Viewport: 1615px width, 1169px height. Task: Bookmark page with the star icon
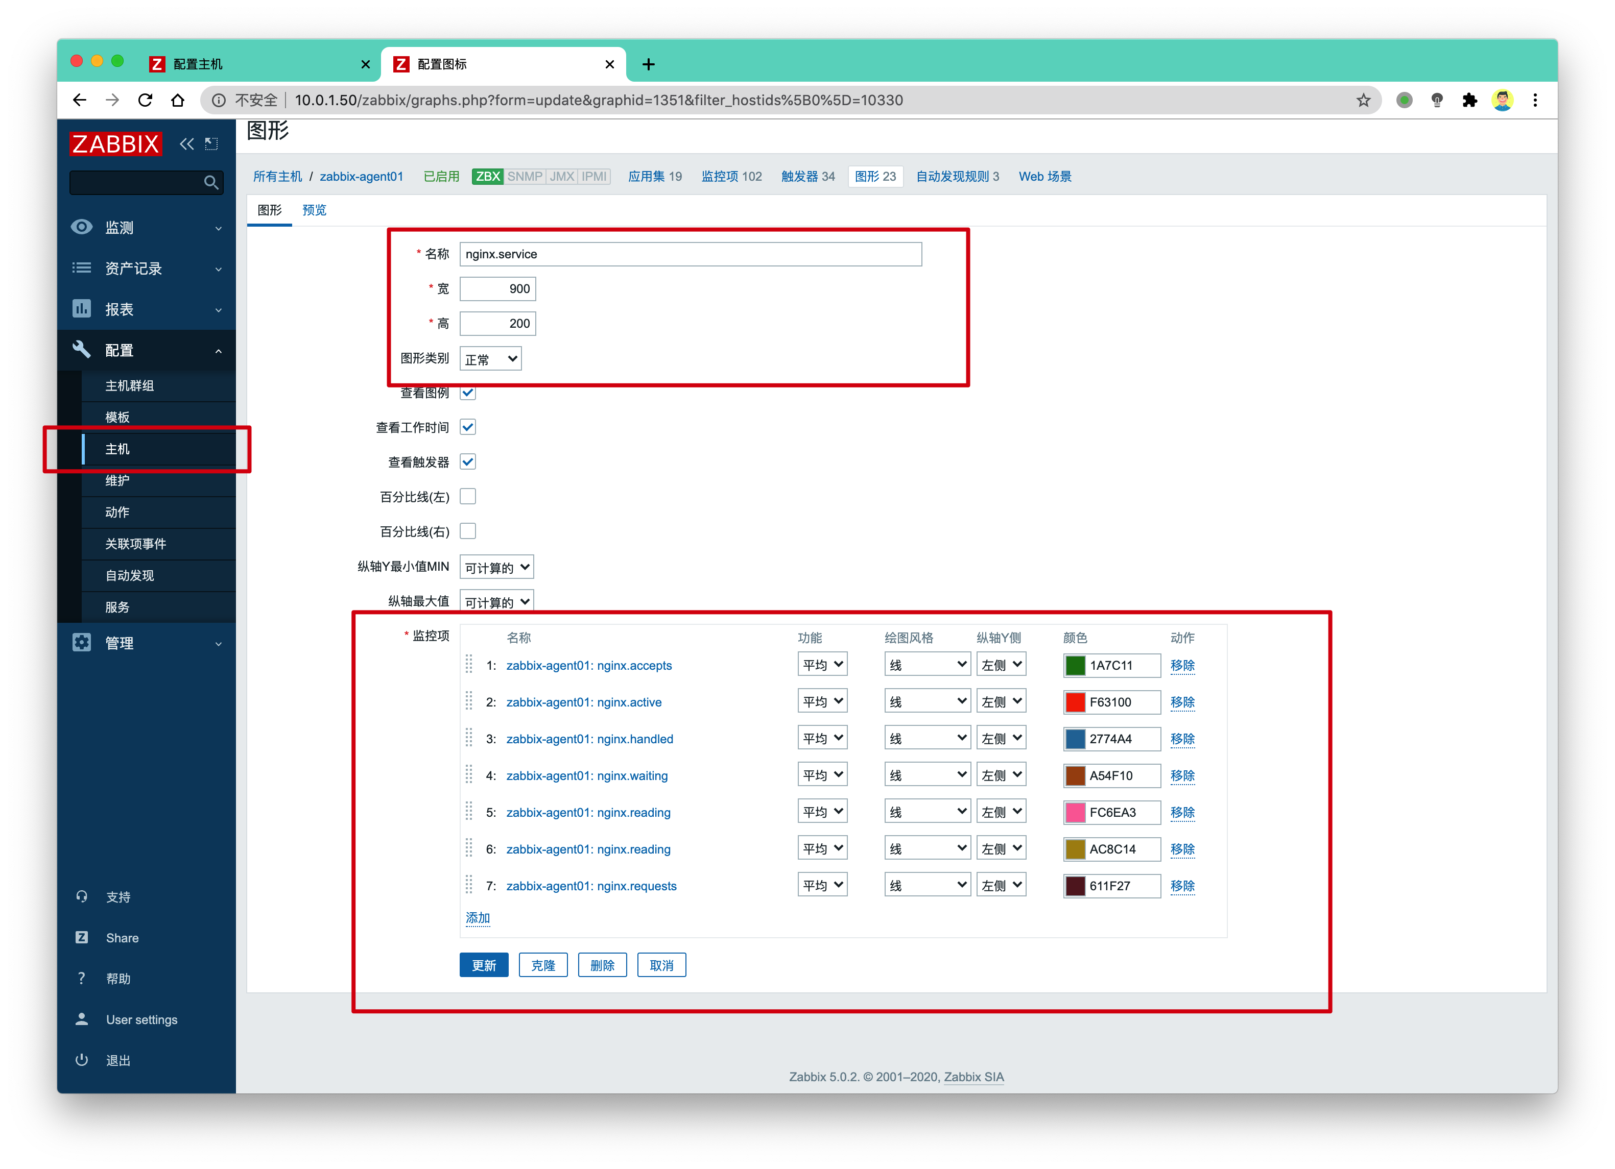click(x=1363, y=101)
